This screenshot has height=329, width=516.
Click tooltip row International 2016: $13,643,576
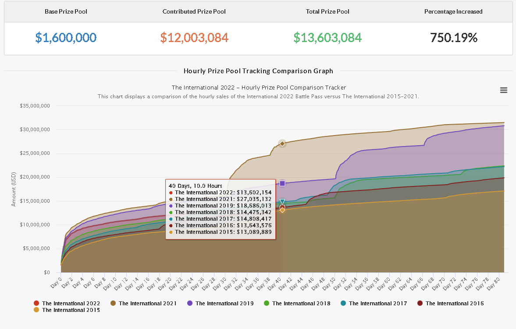point(220,225)
